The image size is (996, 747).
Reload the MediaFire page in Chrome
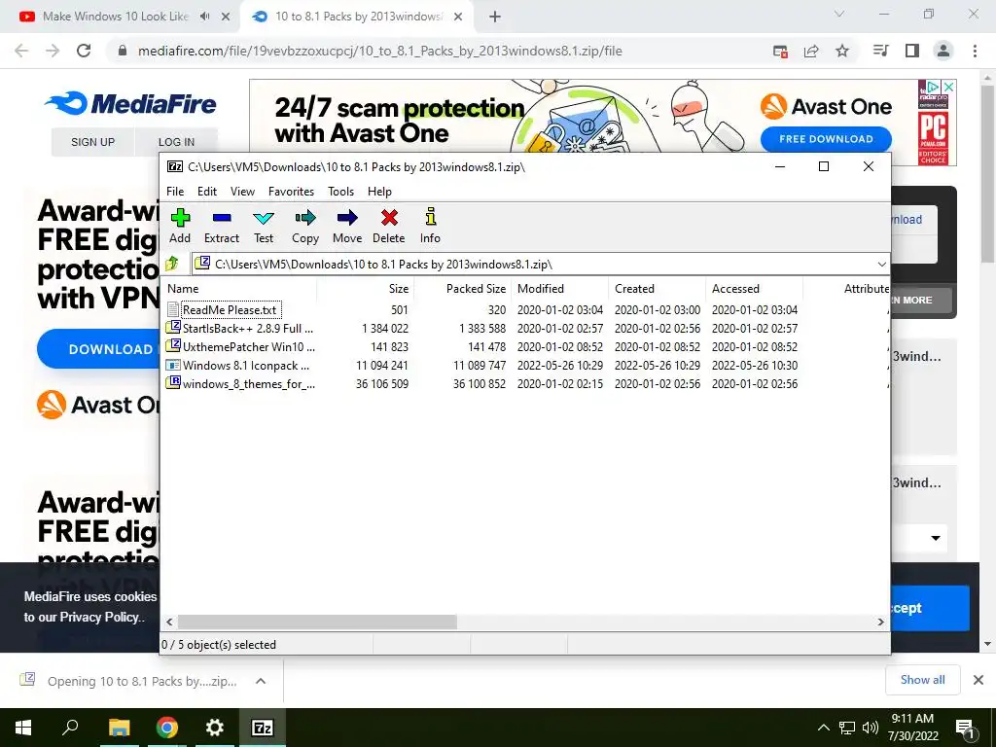(x=84, y=51)
